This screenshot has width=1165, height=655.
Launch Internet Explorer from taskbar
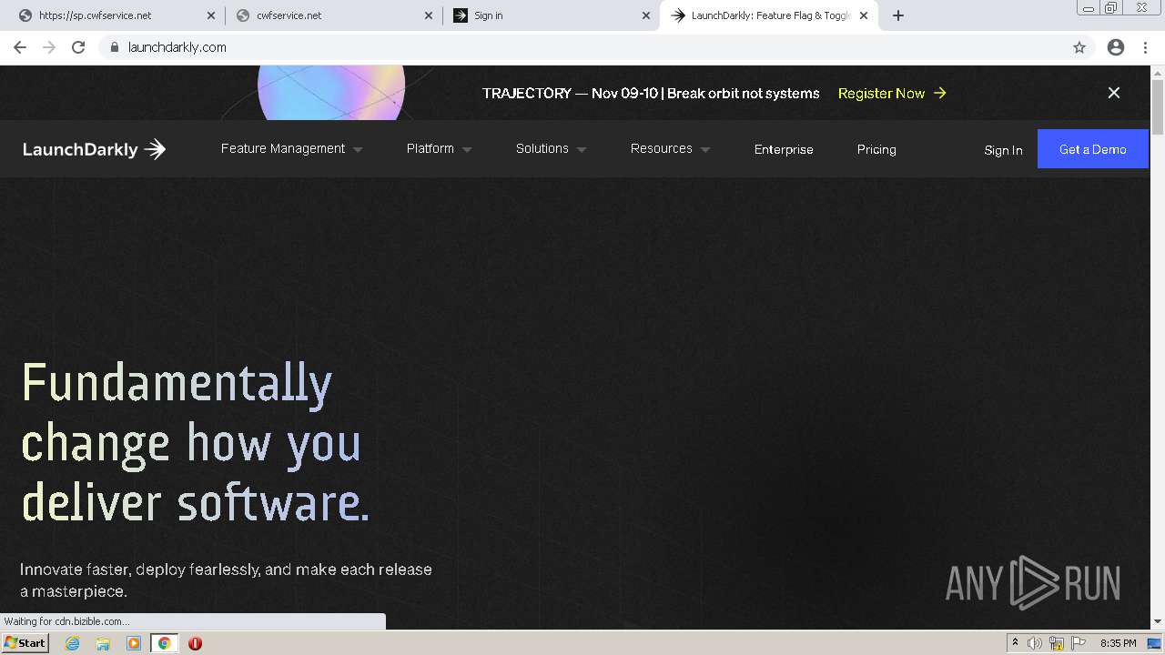73,643
